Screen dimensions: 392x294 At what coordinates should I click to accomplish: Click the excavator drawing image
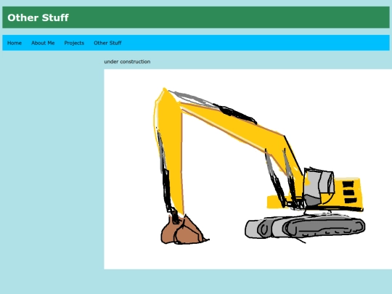pos(248,169)
